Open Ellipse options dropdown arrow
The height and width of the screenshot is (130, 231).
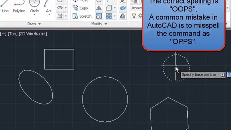coord(66,8)
